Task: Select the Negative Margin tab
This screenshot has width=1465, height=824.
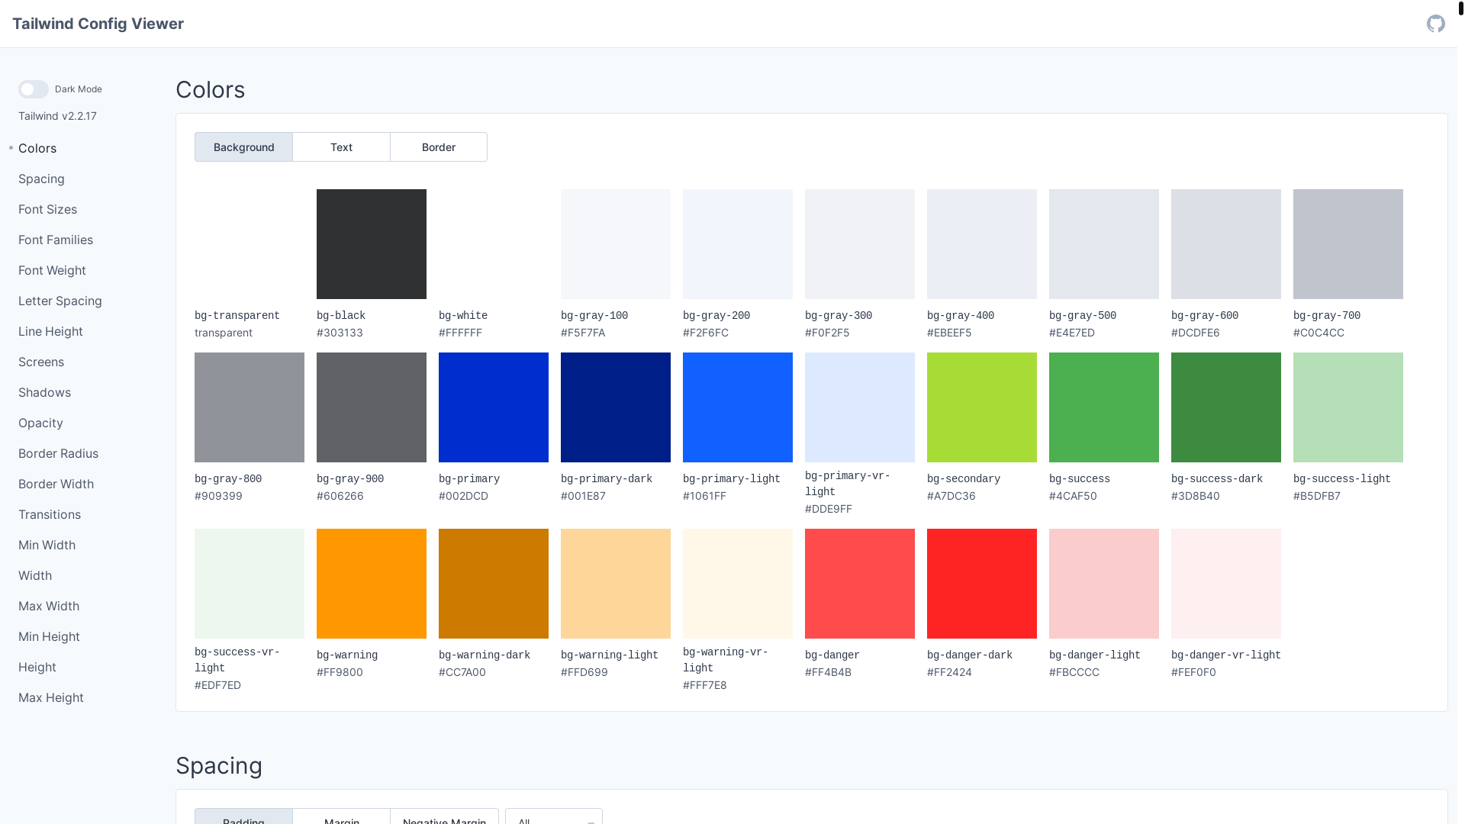Action: point(444,816)
